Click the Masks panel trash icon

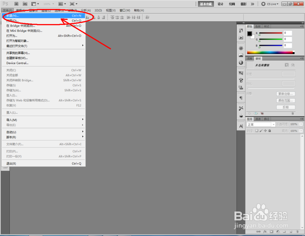pyautogui.click(x=292, y=113)
